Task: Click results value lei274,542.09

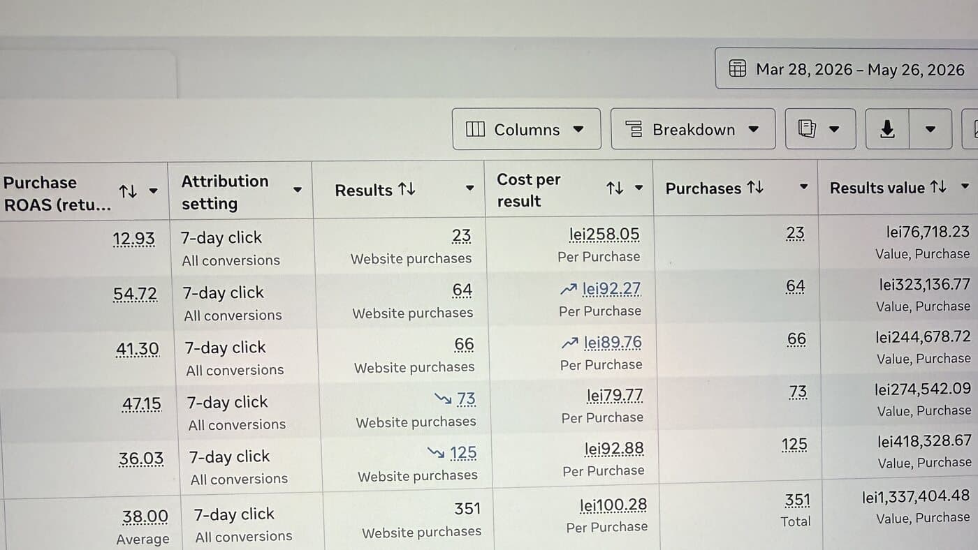Action: 922,389
